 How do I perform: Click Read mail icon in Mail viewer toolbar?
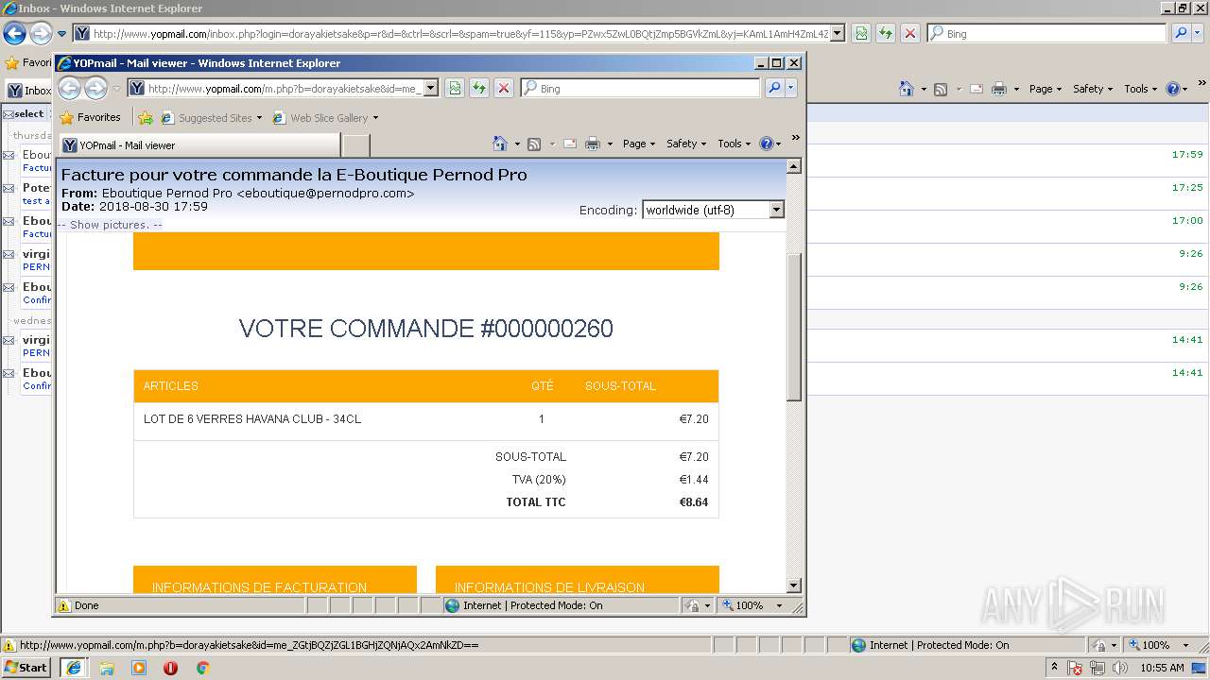pyautogui.click(x=570, y=144)
